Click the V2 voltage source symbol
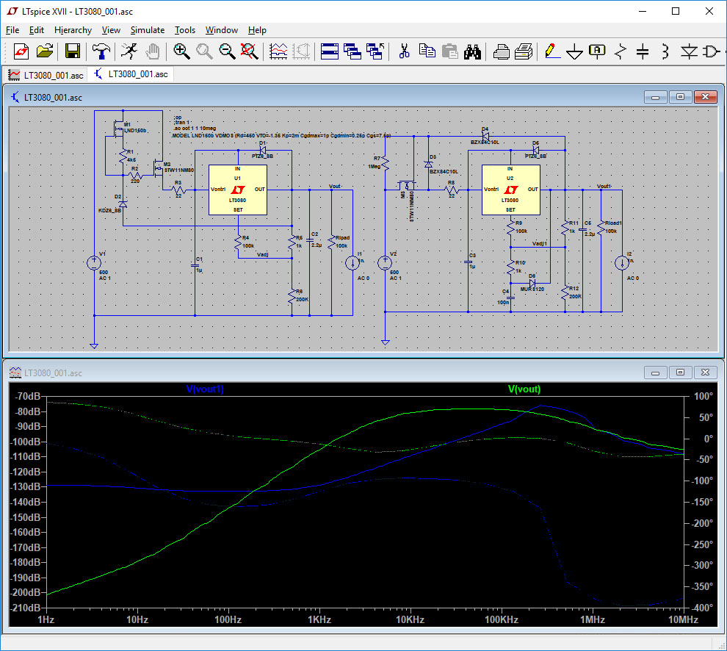The height and width of the screenshot is (651, 727). pyautogui.click(x=385, y=263)
